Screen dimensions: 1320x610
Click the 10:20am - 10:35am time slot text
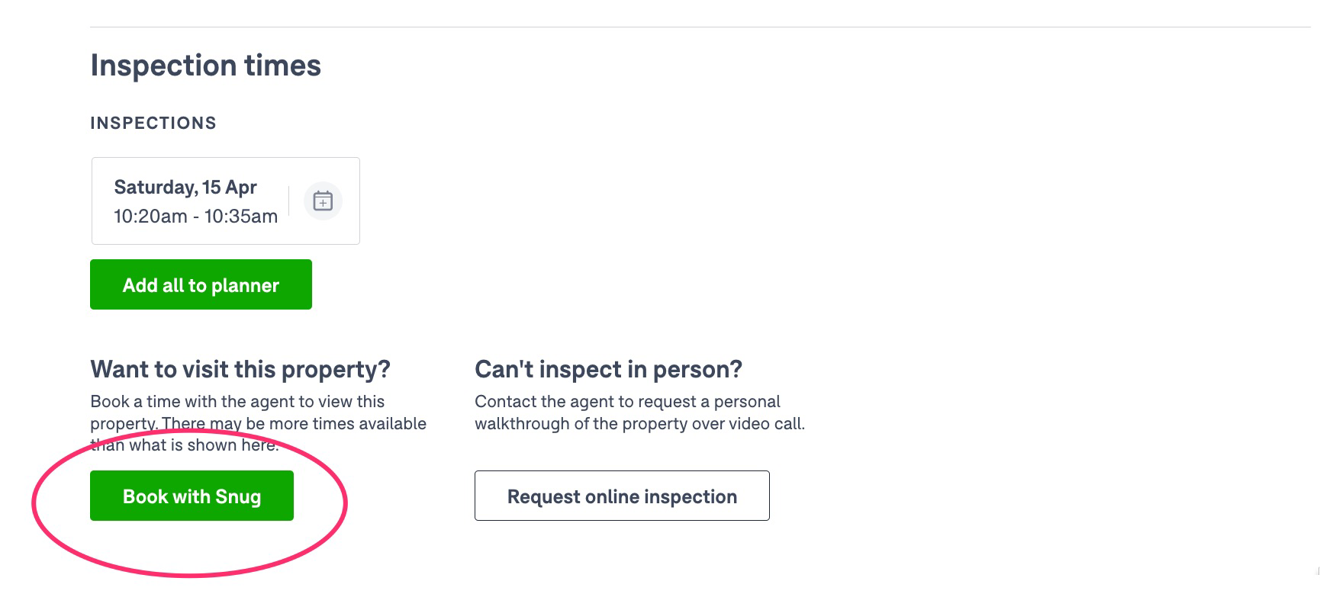(x=196, y=216)
